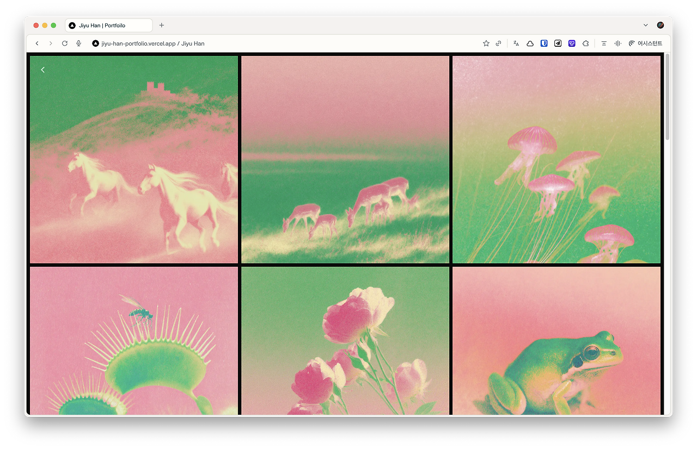This screenshot has height=449, width=697.
Task: Copy the page link using the link icon
Action: (499, 43)
